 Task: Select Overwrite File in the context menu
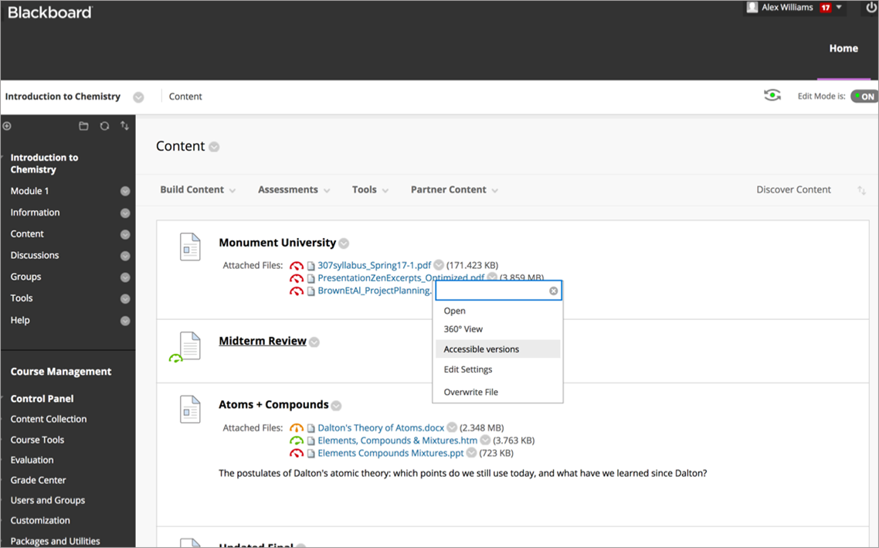470,392
